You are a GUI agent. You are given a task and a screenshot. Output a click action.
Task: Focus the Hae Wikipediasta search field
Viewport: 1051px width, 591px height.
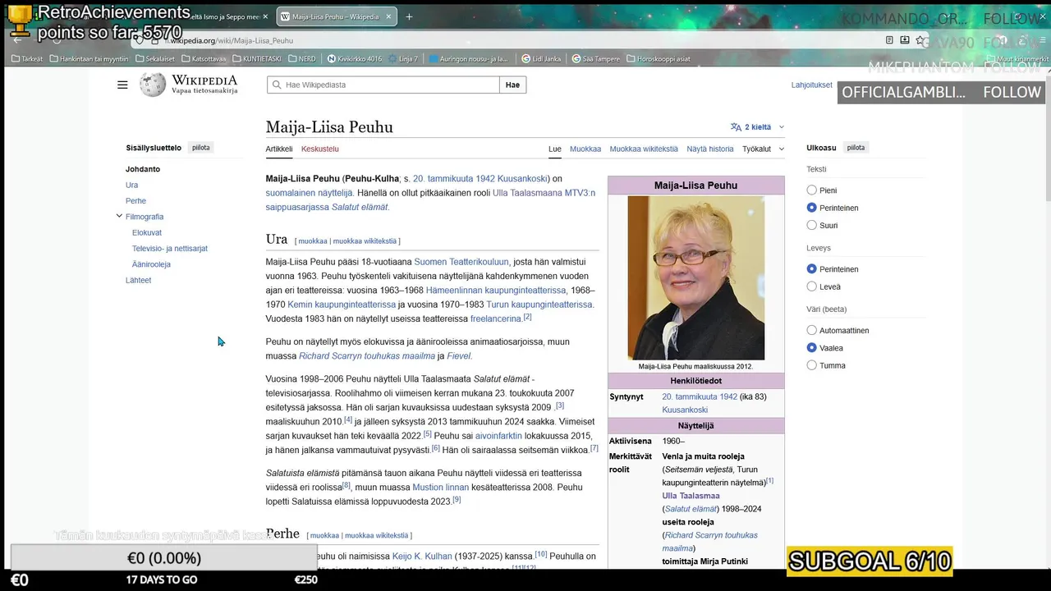(x=383, y=85)
